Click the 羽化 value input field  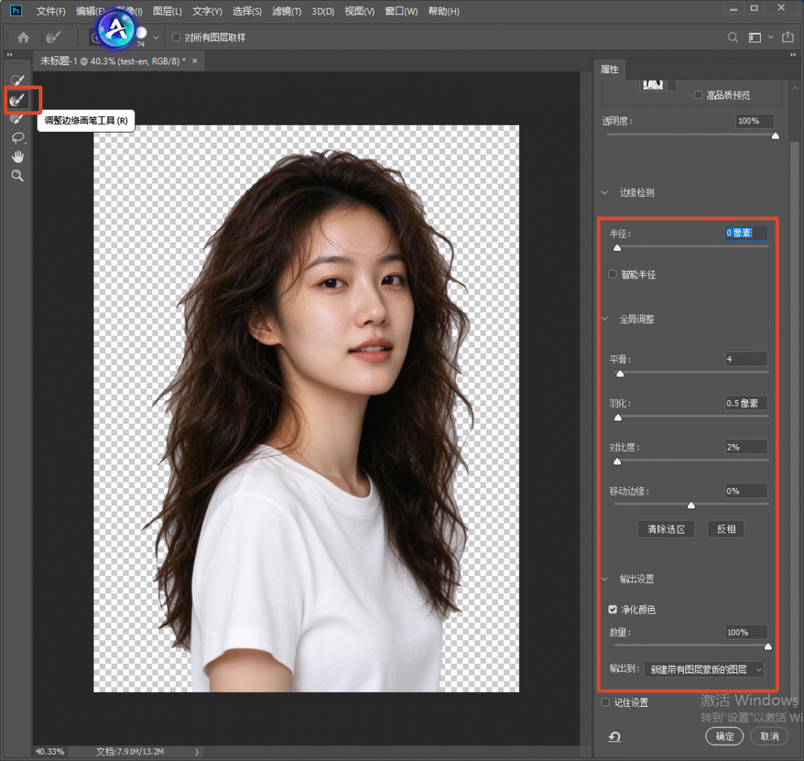pyautogui.click(x=746, y=403)
